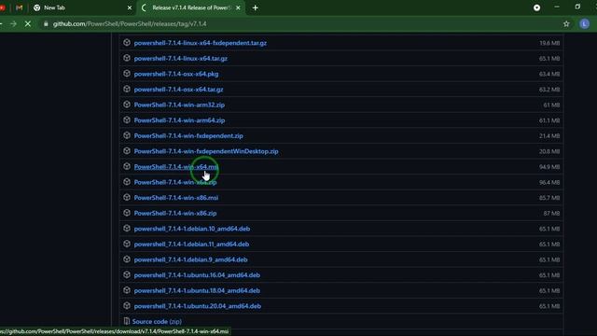
Task: Click package icon beside win-x64.msi
Action: coord(127,166)
